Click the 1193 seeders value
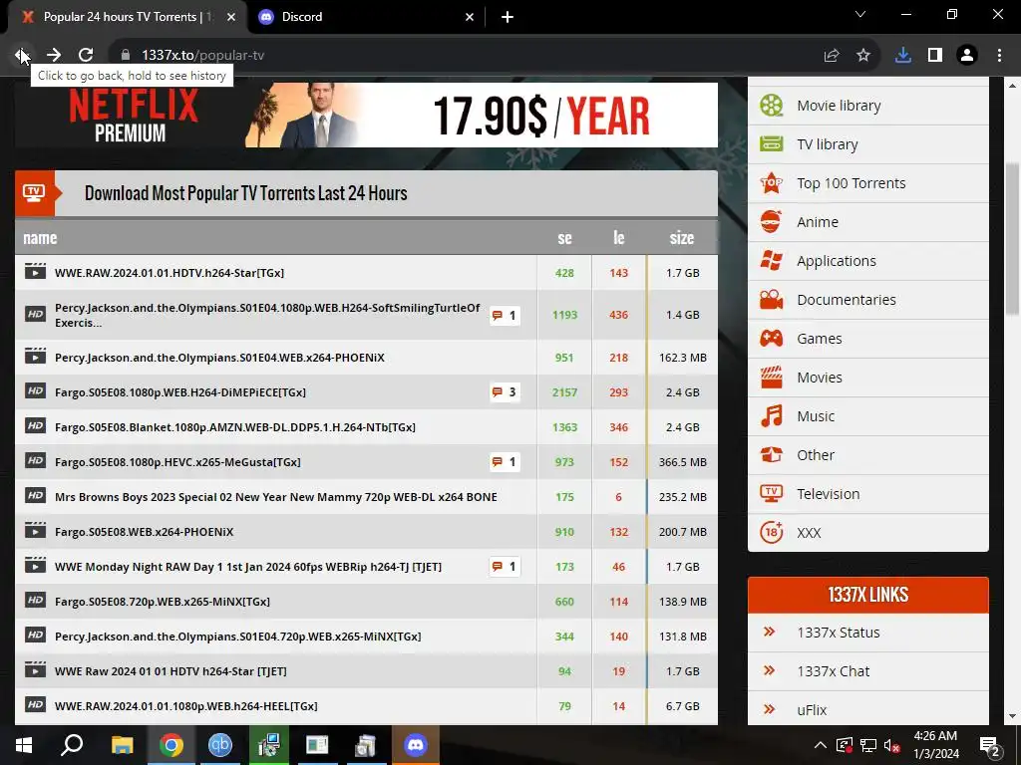Viewport: 1021px width, 765px height. 564,315
